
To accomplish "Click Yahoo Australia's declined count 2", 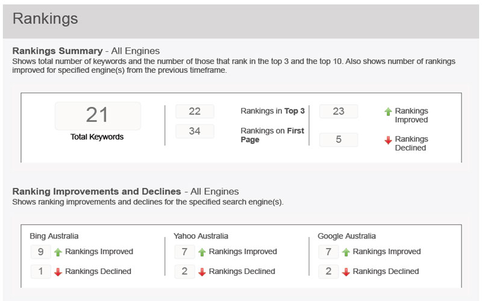I will [184, 272].
